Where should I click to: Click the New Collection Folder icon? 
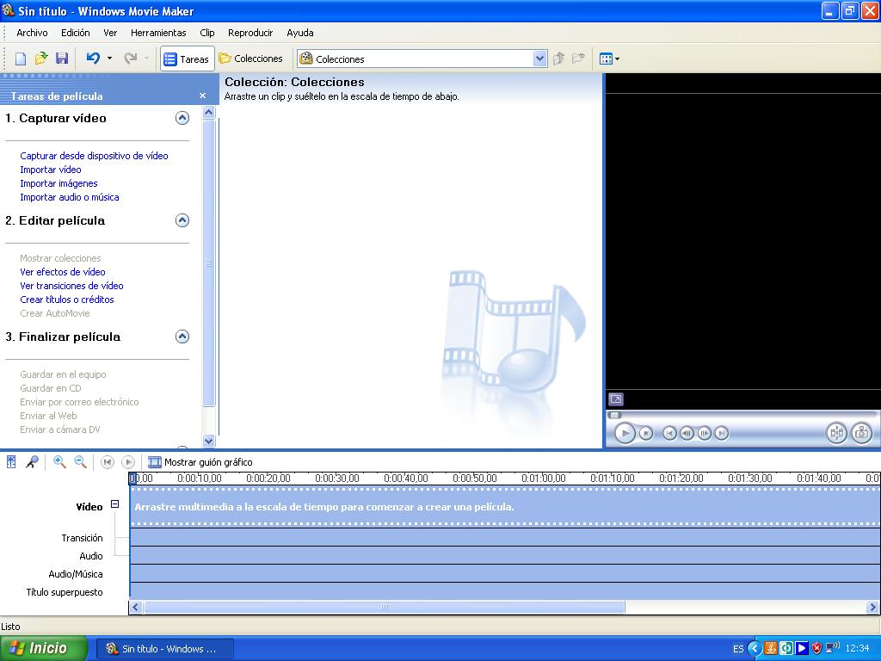pos(578,59)
